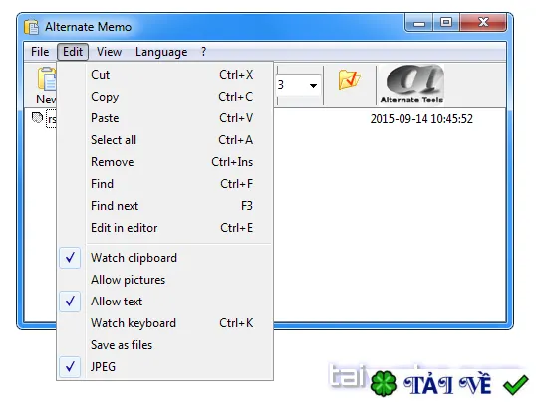Choose Edit in editor
Screen dimensions: 536x404
(164, 228)
